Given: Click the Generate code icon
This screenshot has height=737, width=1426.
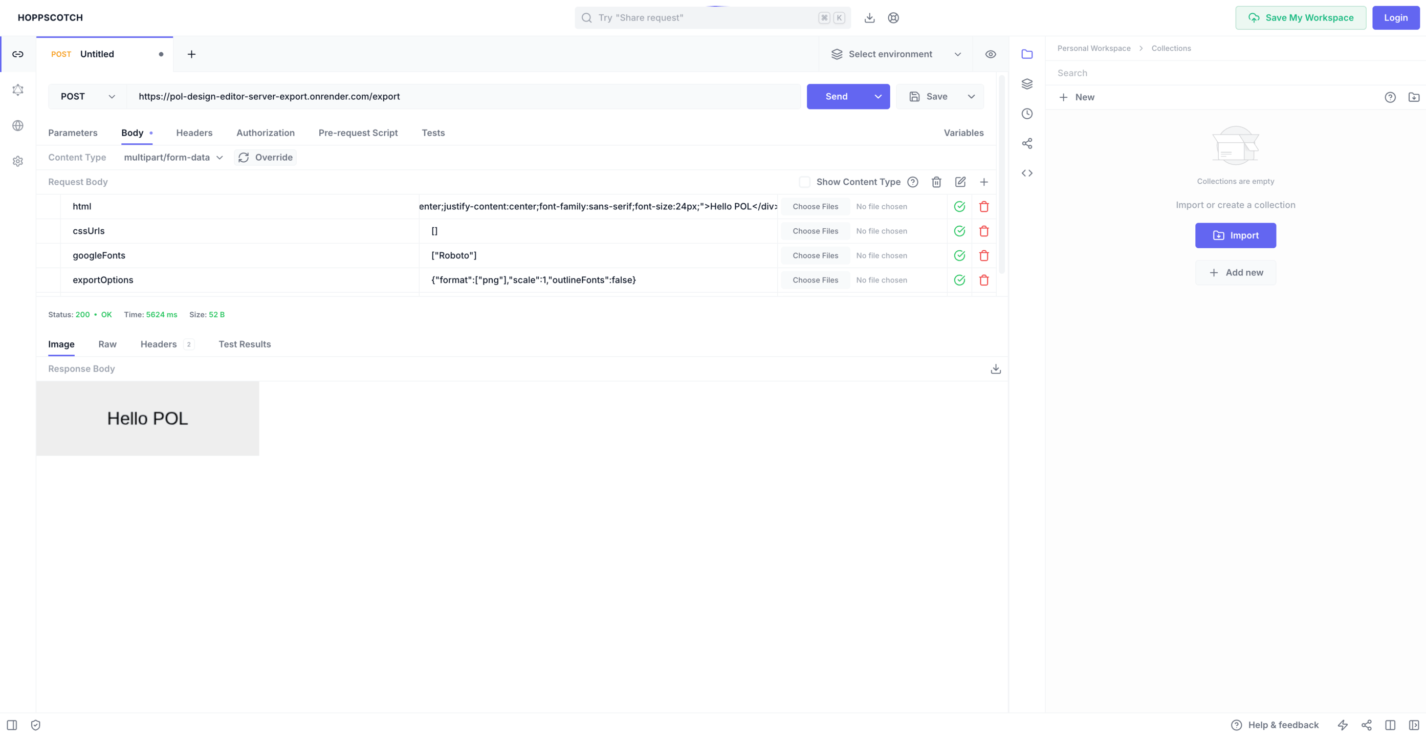Looking at the screenshot, I should (x=1027, y=174).
